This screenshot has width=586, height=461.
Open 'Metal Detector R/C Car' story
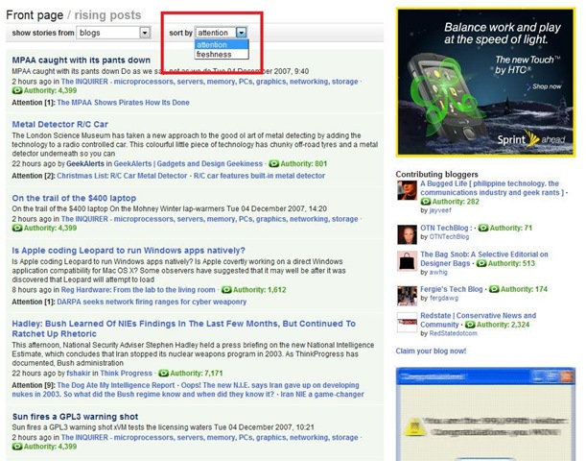pyautogui.click(x=59, y=124)
